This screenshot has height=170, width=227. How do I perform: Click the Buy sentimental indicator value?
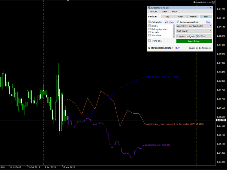[x=177, y=48]
